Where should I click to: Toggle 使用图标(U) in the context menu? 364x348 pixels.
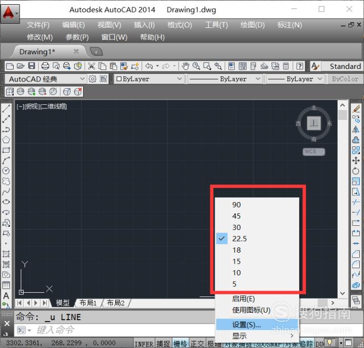(x=257, y=310)
